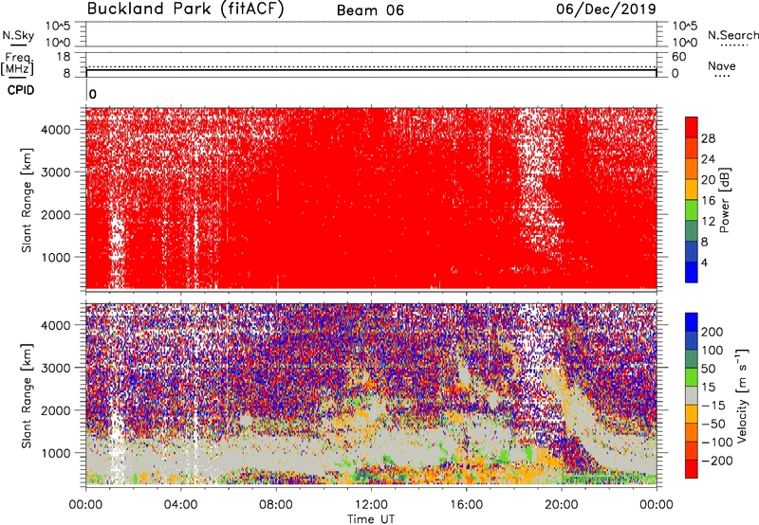Click the '08:00' time axis tick label
This screenshot has height=525, width=759.
click(x=276, y=505)
